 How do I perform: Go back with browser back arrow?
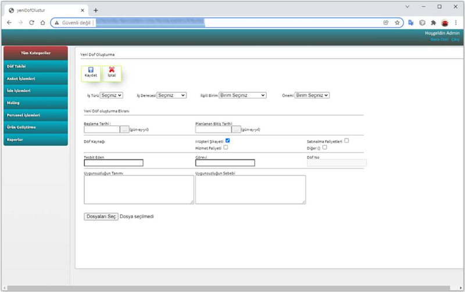click(9, 23)
